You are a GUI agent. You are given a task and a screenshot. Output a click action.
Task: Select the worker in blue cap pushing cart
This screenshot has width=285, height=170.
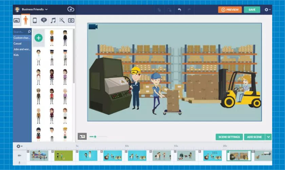(156, 93)
